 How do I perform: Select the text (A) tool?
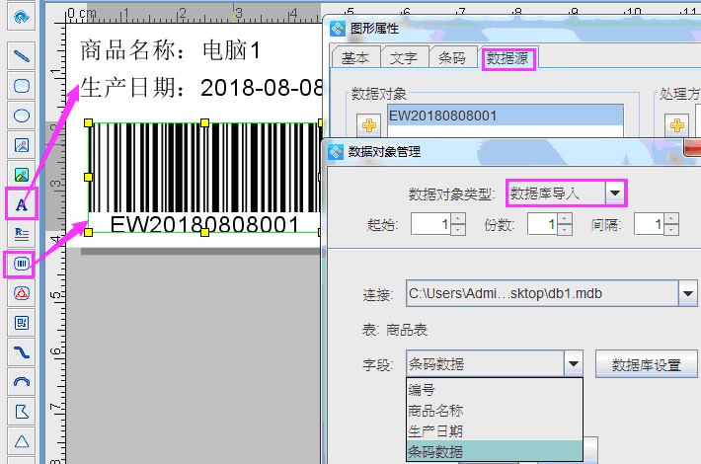tap(21, 204)
